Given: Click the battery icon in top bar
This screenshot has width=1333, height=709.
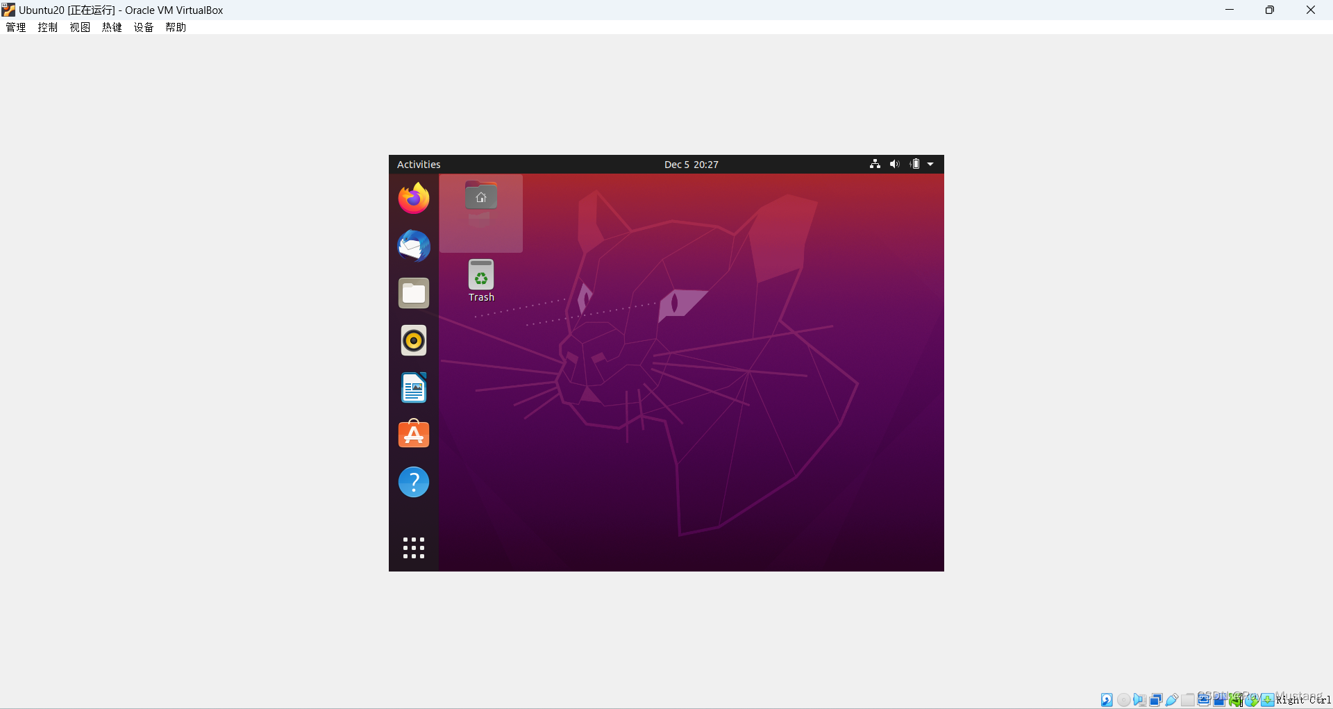Looking at the screenshot, I should pyautogui.click(x=915, y=164).
